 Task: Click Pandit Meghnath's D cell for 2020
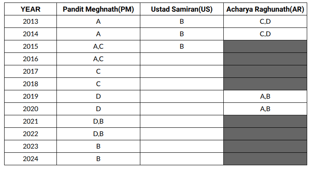coord(98,109)
